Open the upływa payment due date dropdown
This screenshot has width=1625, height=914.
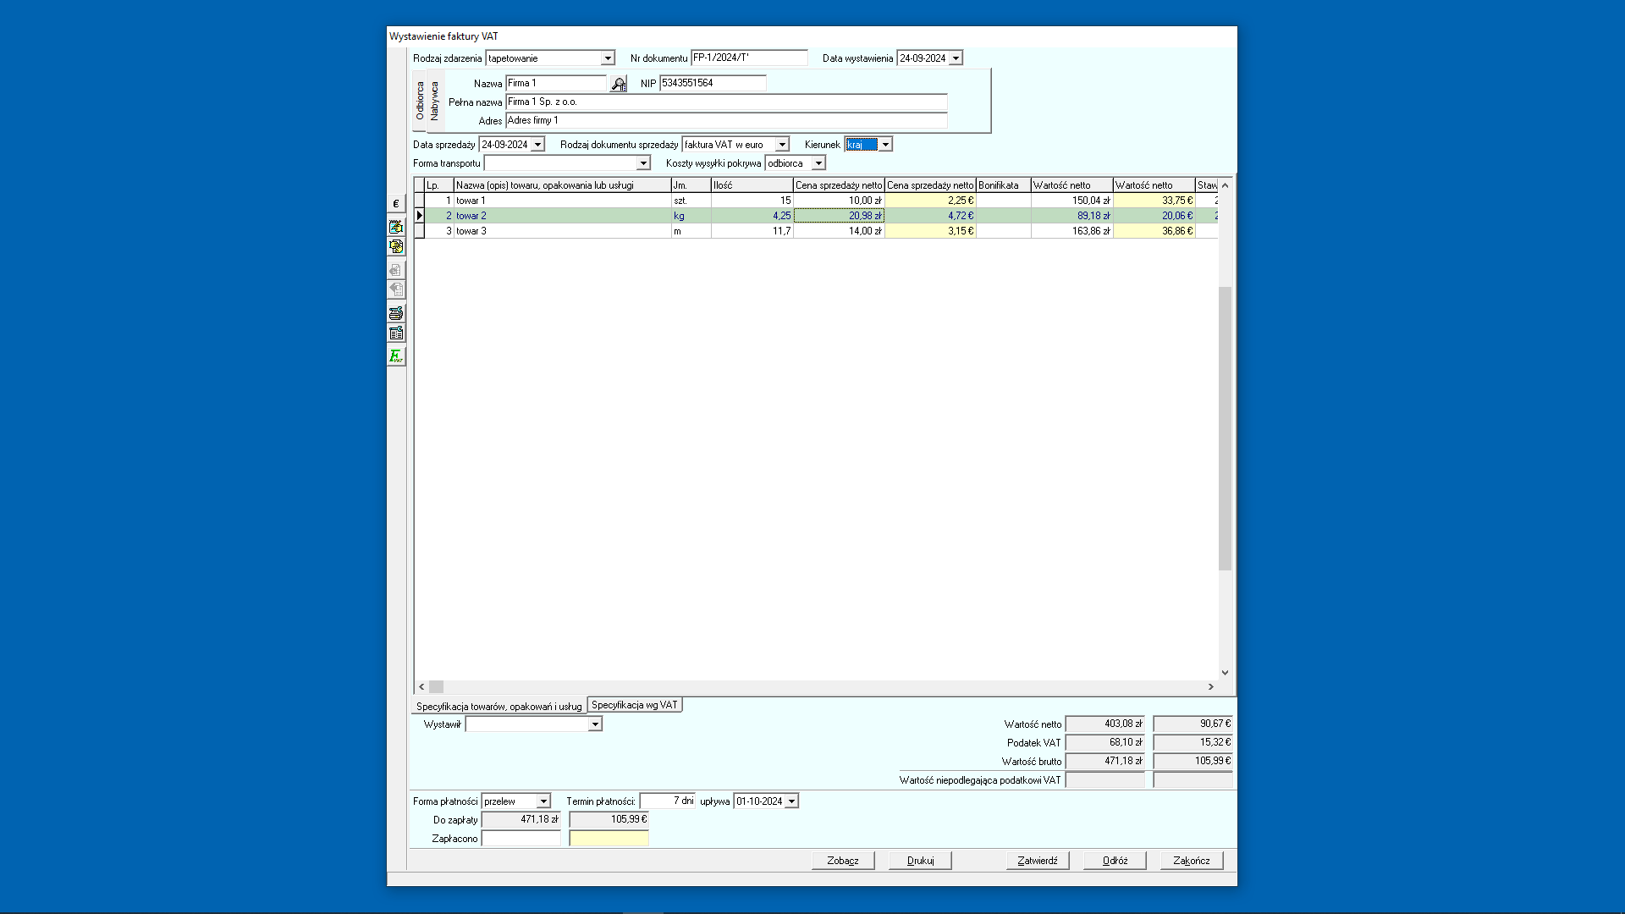click(791, 801)
